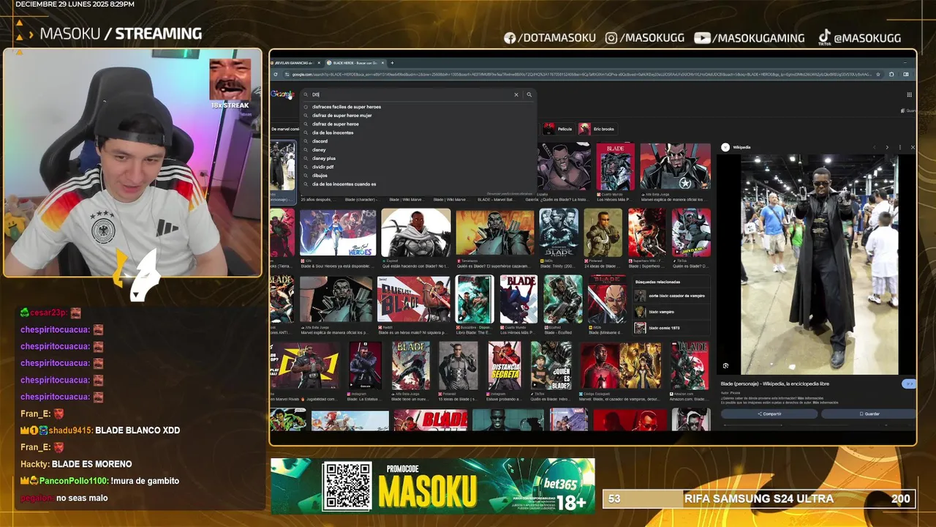Clear the Google search box with the X

click(x=516, y=94)
